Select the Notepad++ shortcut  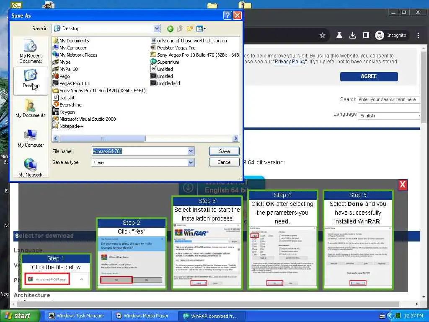coord(68,126)
